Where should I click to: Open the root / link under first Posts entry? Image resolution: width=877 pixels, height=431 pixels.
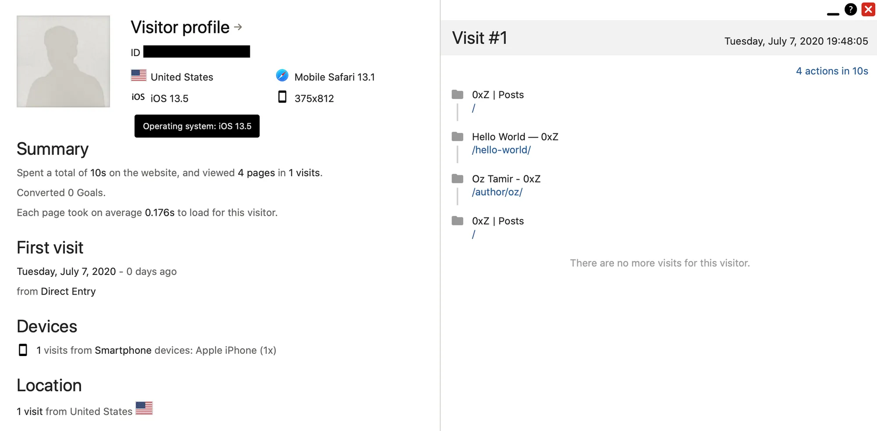click(x=474, y=108)
